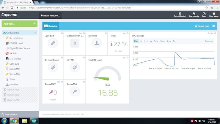Open Custom date range on LPG chart
The width and height of the screenshot is (220, 124).
[x=209, y=41]
